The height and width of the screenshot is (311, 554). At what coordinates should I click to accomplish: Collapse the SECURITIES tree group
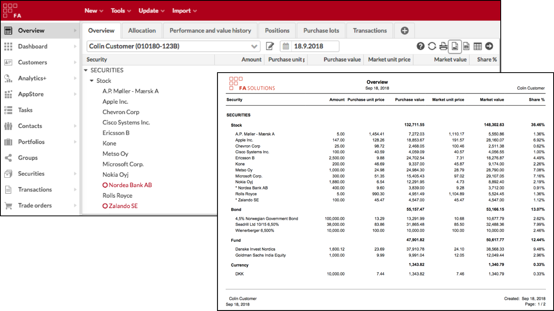[x=86, y=70]
